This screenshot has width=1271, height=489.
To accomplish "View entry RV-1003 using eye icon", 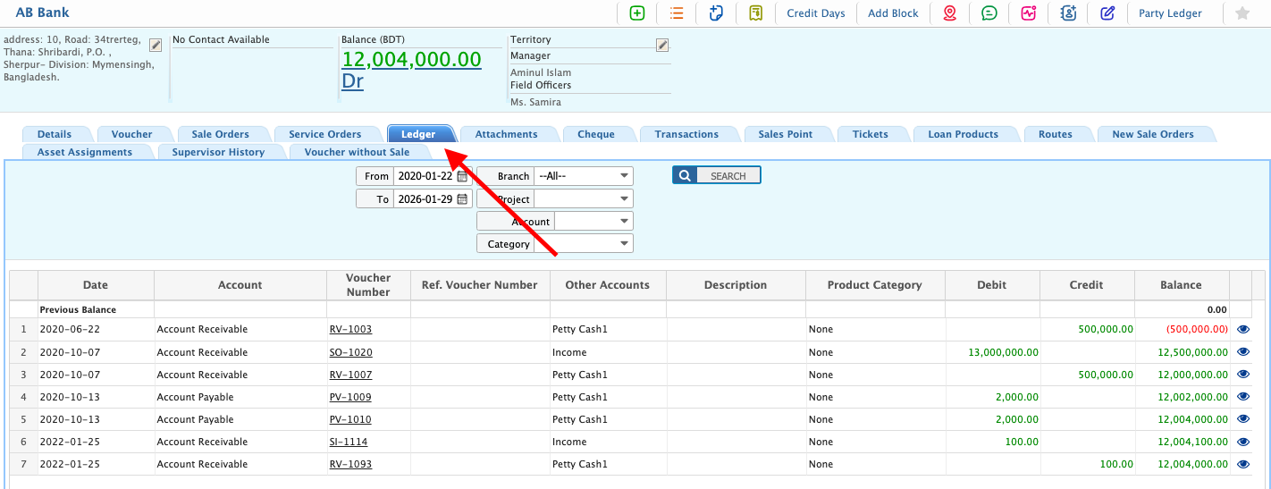I will pyautogui.click(x=1242, y=329).
